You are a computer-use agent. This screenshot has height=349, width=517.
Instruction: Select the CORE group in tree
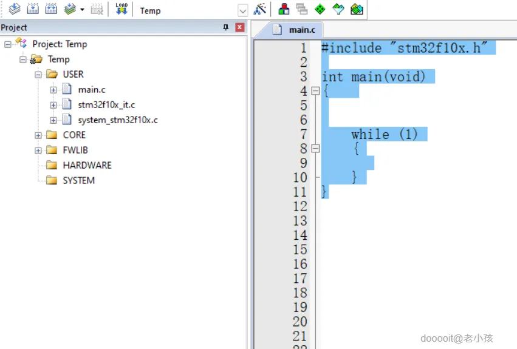[x=74, y=135]
